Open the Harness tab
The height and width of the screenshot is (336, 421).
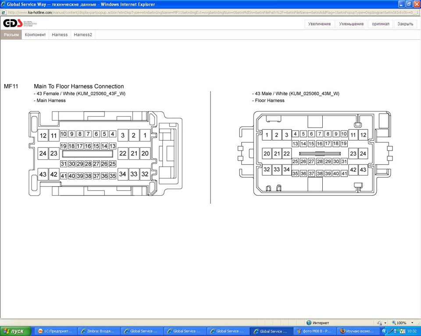pos(60,35)
